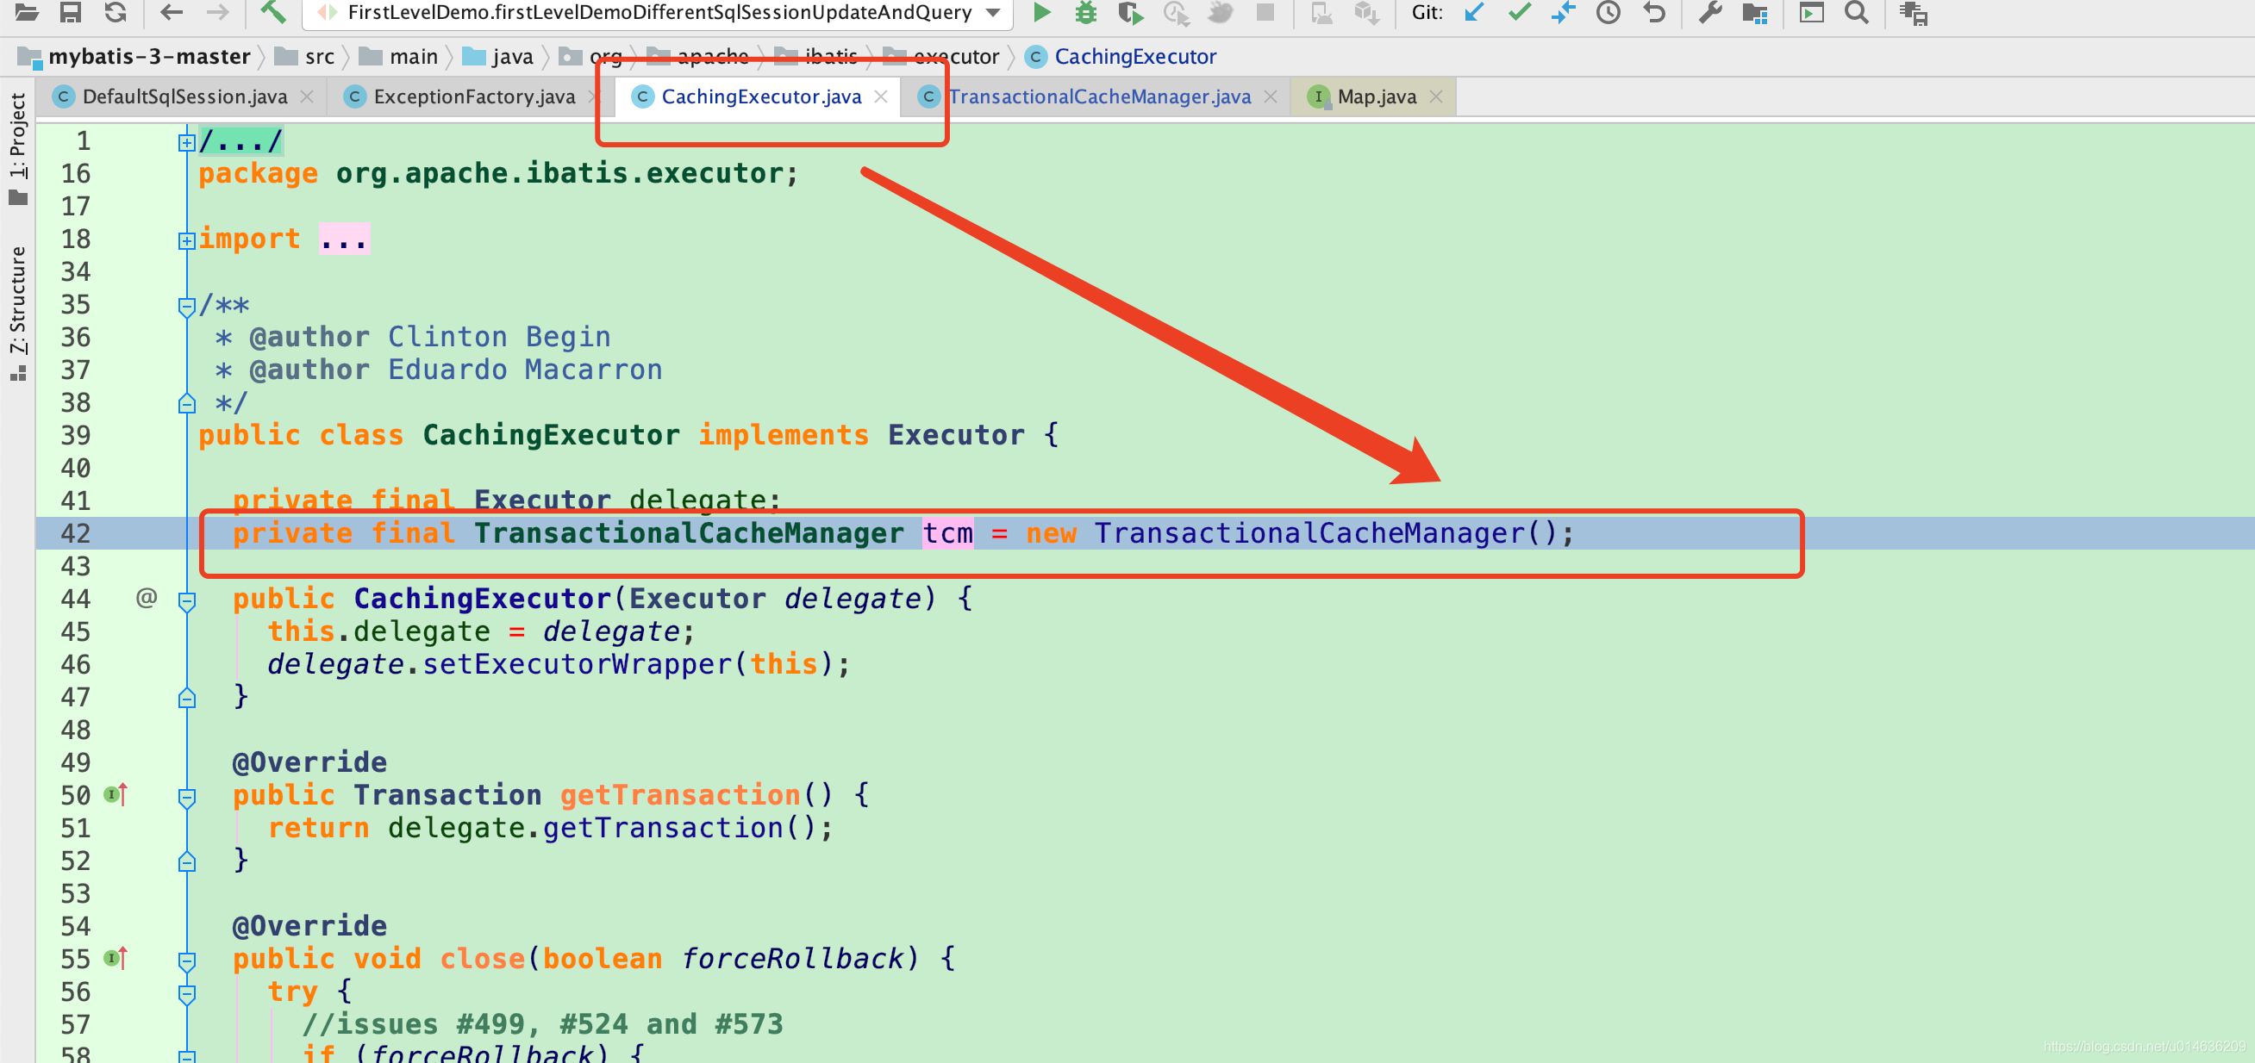The image size is (2255, 1063).
Task: Click the profiler run icon
Action: pyautogui.click(x=1176, y=13)
